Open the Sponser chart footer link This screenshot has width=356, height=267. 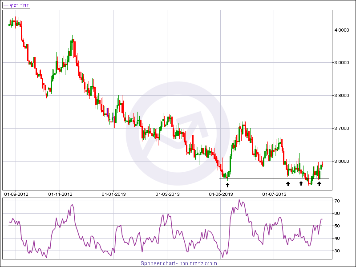tap(178, 263)
